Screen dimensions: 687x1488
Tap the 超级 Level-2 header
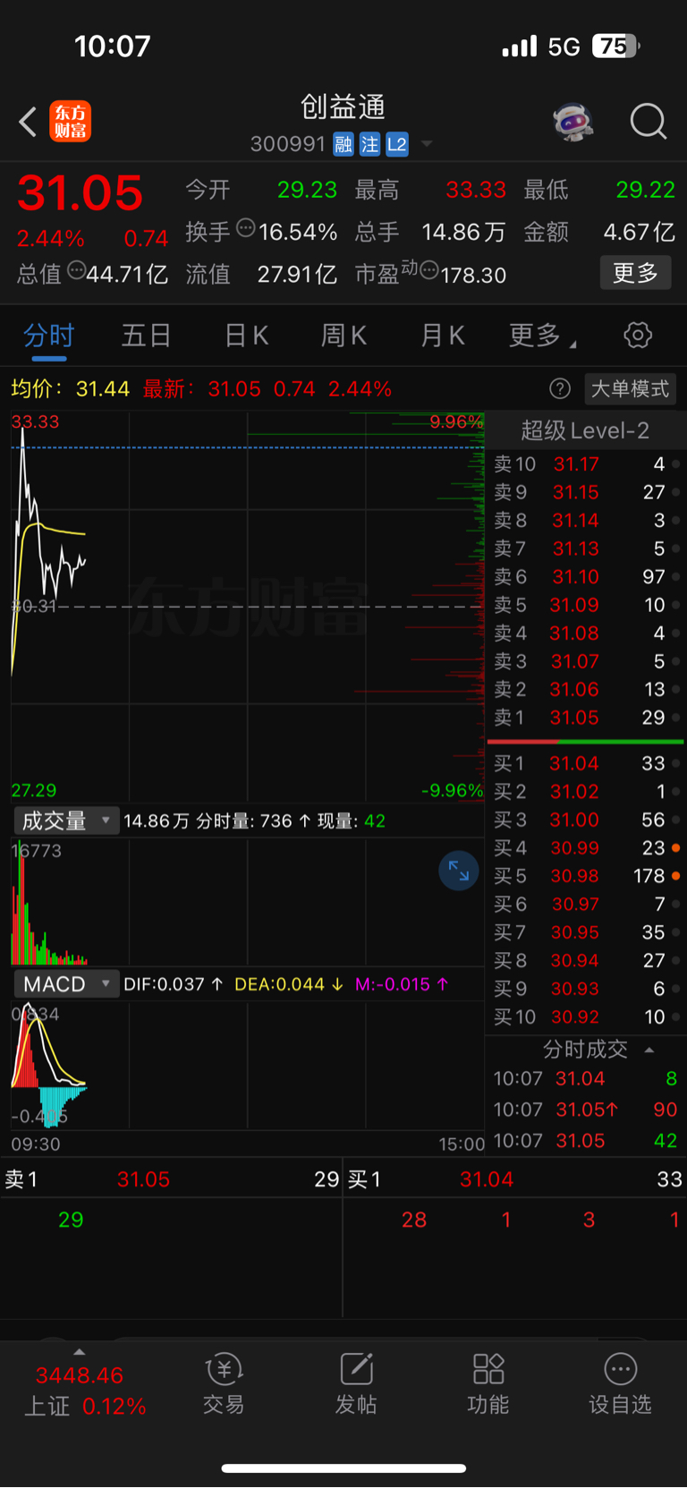[x=585, y=430]
